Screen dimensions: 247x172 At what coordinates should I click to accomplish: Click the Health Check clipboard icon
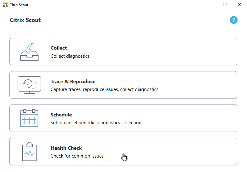(29, 152)
